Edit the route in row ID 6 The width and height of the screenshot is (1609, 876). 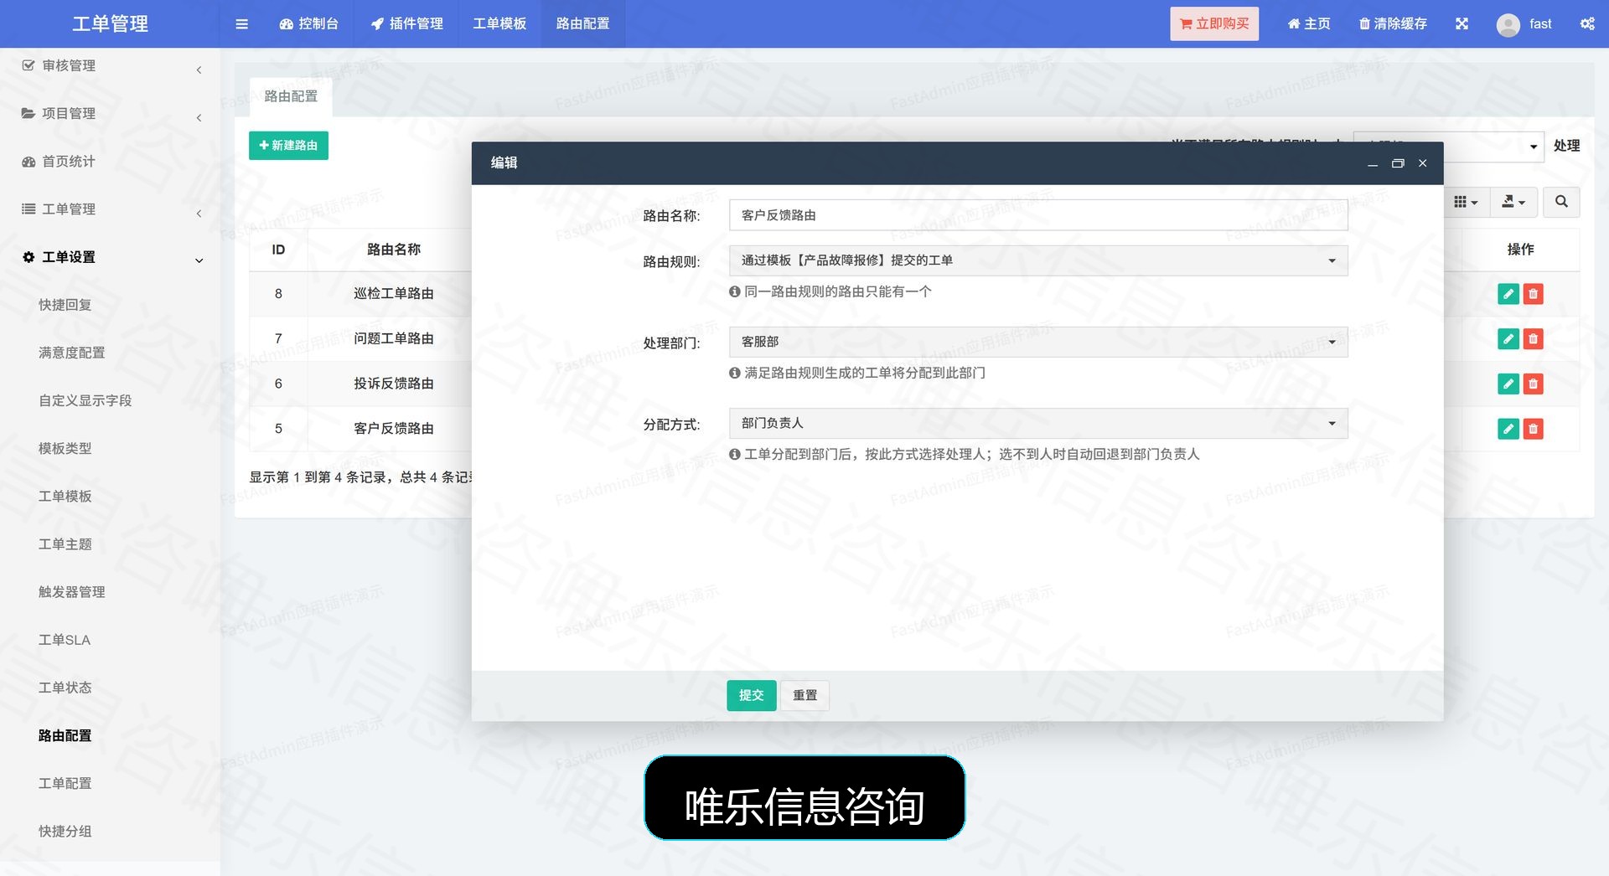tap(1508, 384)
